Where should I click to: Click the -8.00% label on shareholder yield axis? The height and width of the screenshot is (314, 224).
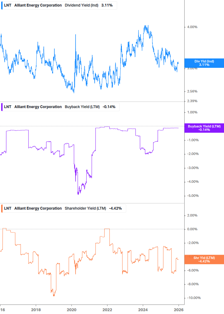pyautogui.click(x=193, y=284)
